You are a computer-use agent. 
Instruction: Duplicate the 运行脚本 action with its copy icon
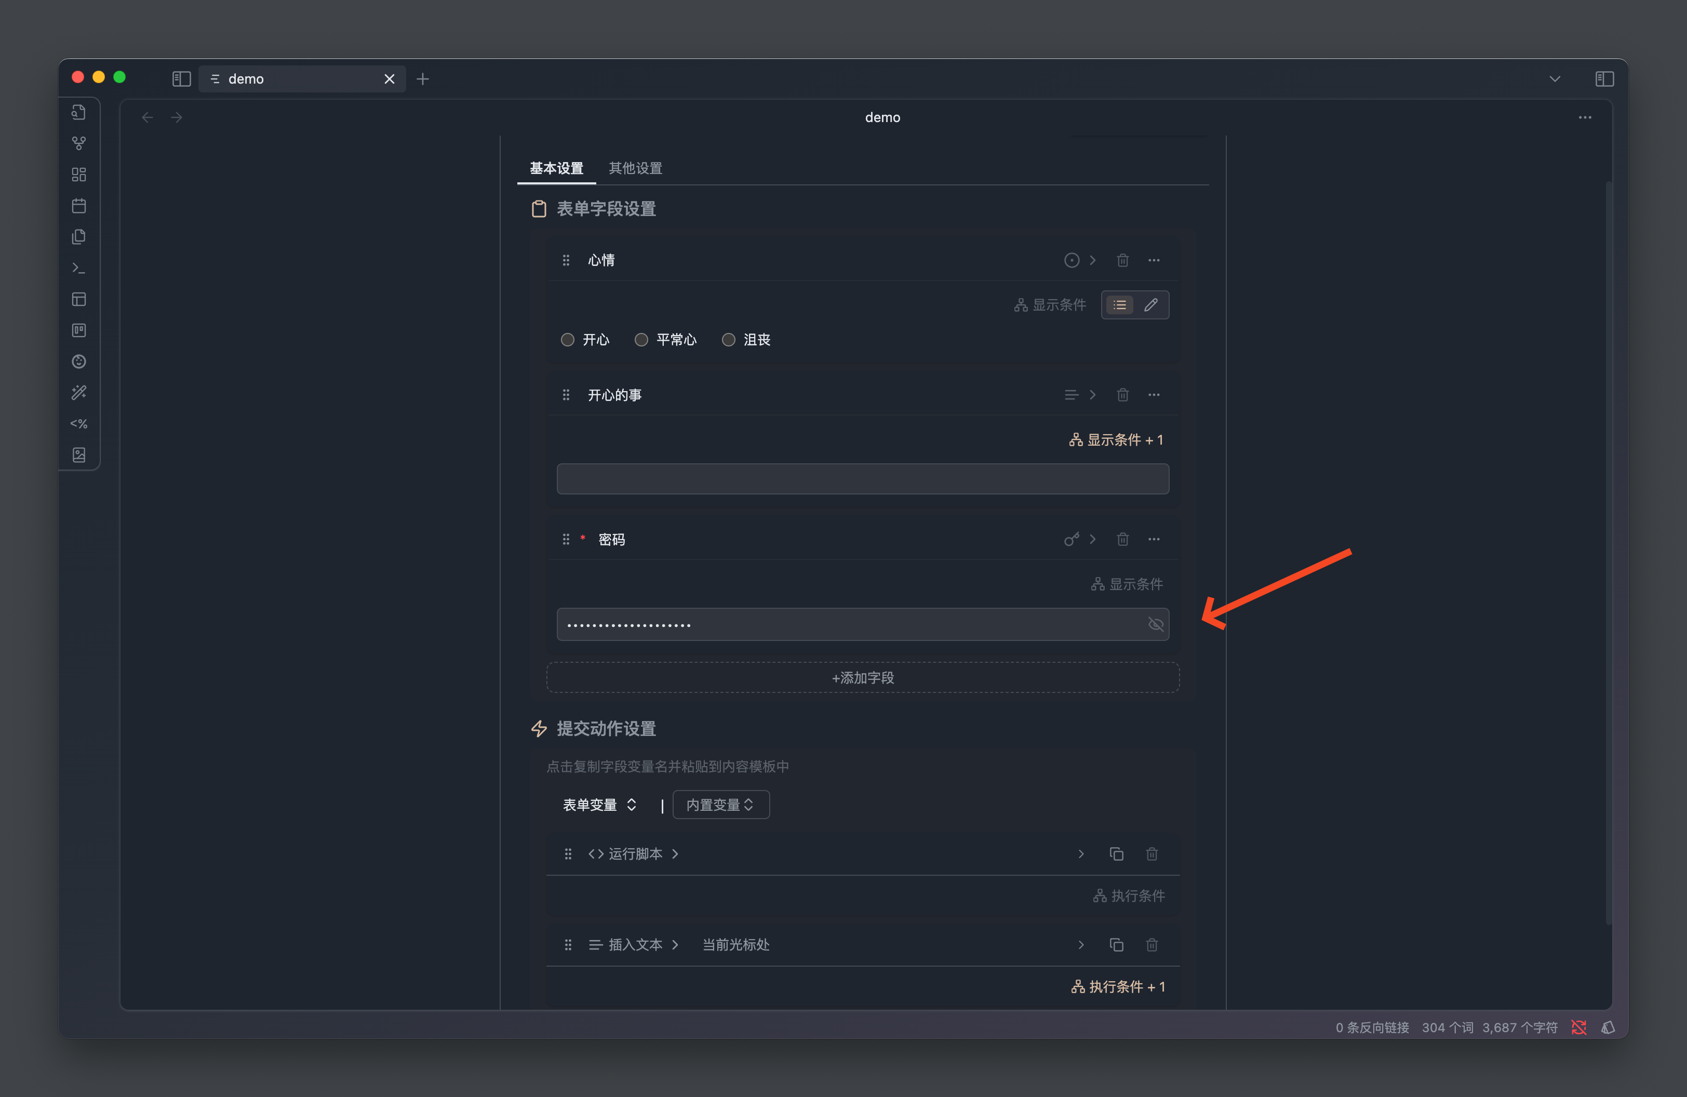(x=1116, y=854)
